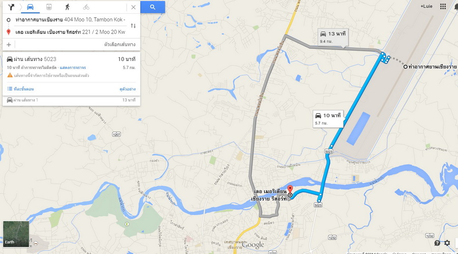Select the driving car mode tab
Viewport: 458px width, 254px height.
[30, 7]
